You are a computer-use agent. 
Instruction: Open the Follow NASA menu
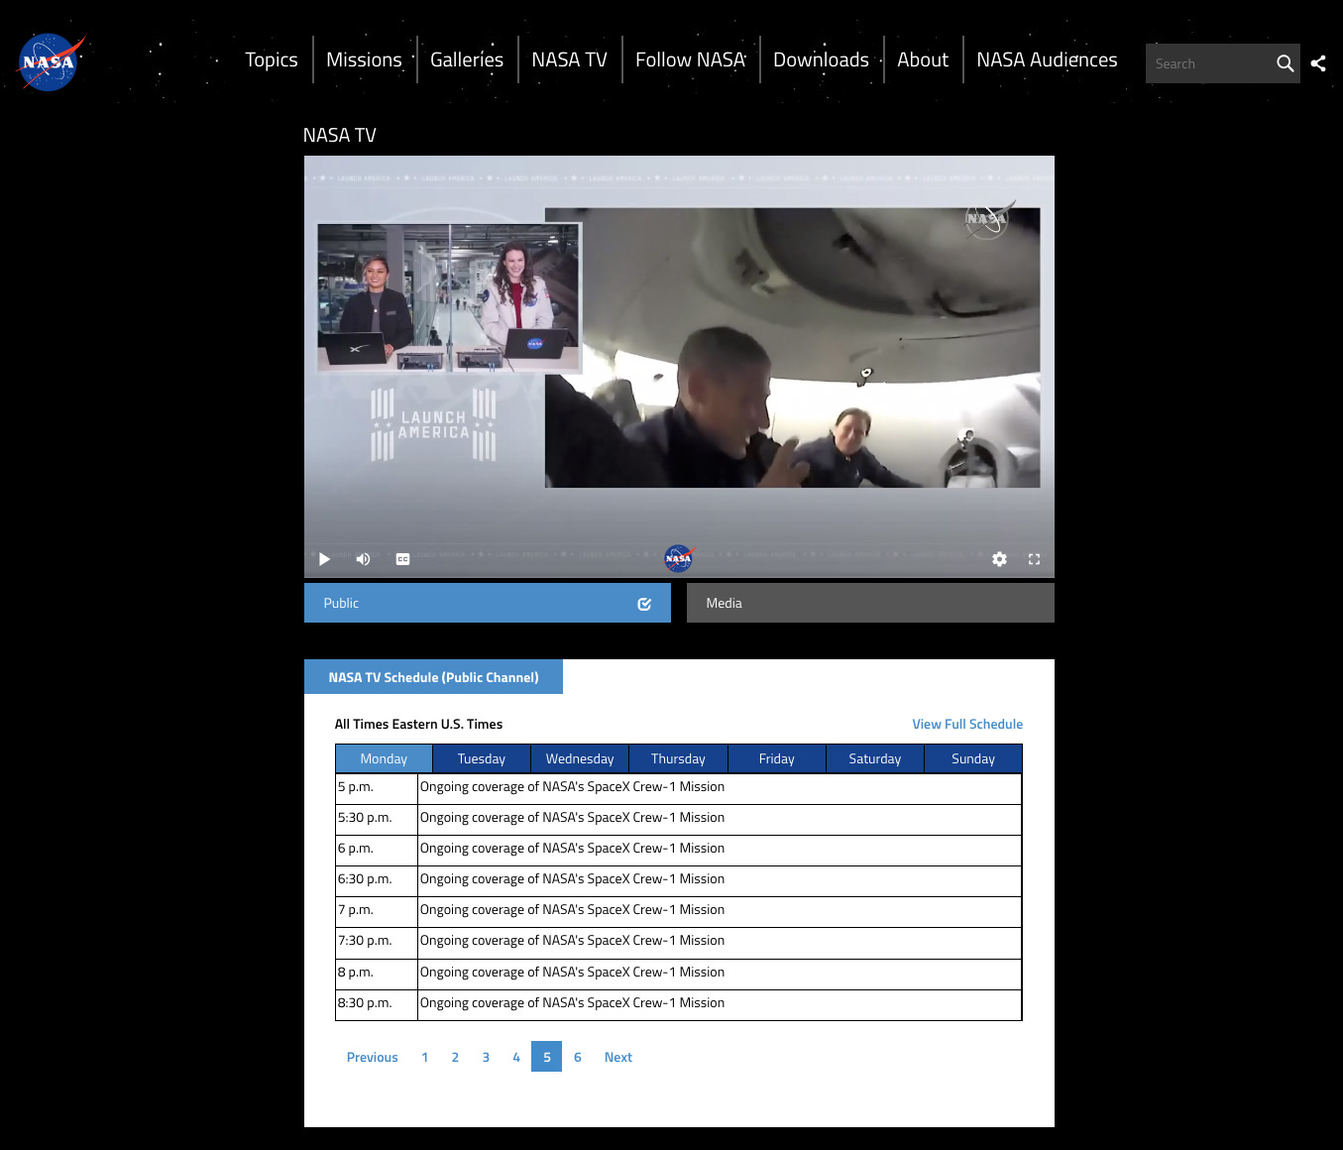[x=690, y=59]
